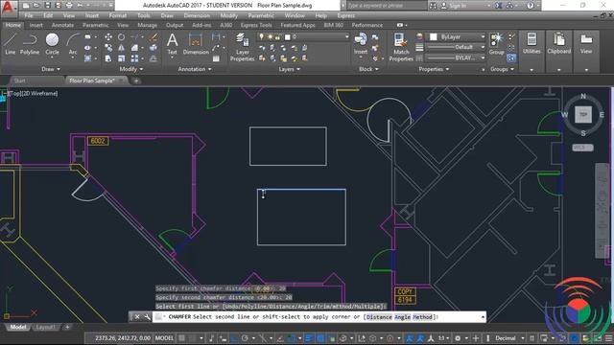The width and height of the screenshot is (614, 345).
Task: Click the Help question mark icon
Action: click(x=531, y=6)
